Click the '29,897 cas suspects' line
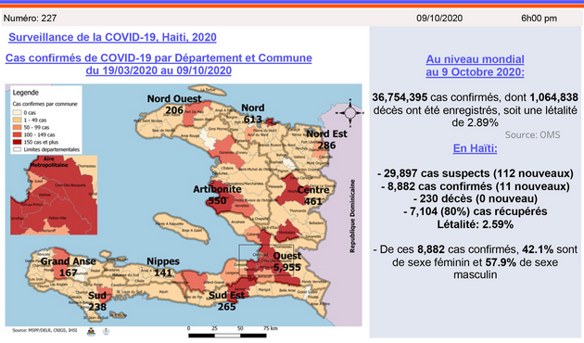Viewport: 584px width, 343px height. tap(476, 173)
